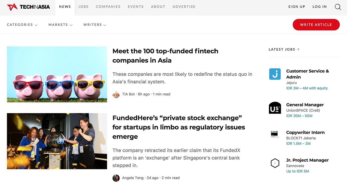Open the JOBS menu item
This screenshot has width=347, height=183.
click(83, 6)
